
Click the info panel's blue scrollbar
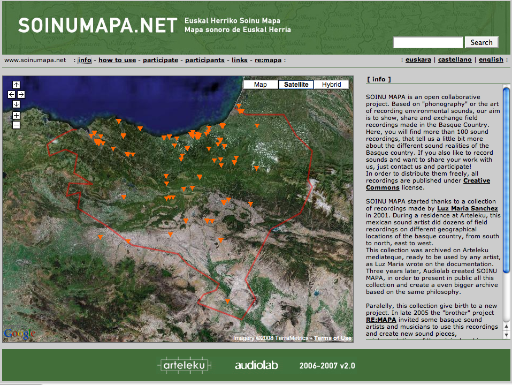point(506,209)
